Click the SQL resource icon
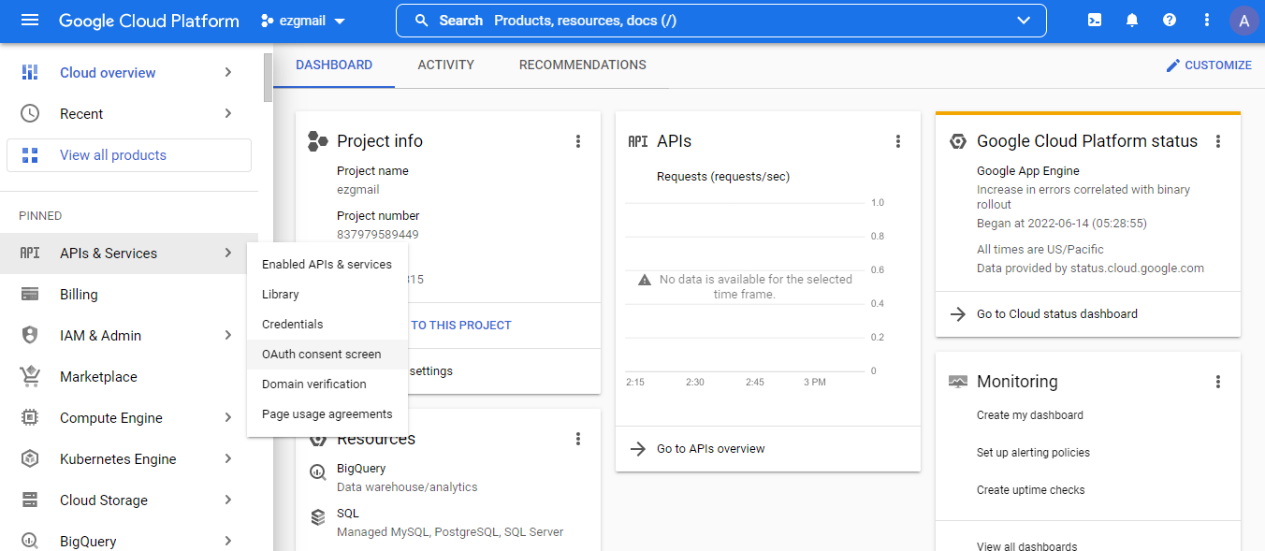 318,516
